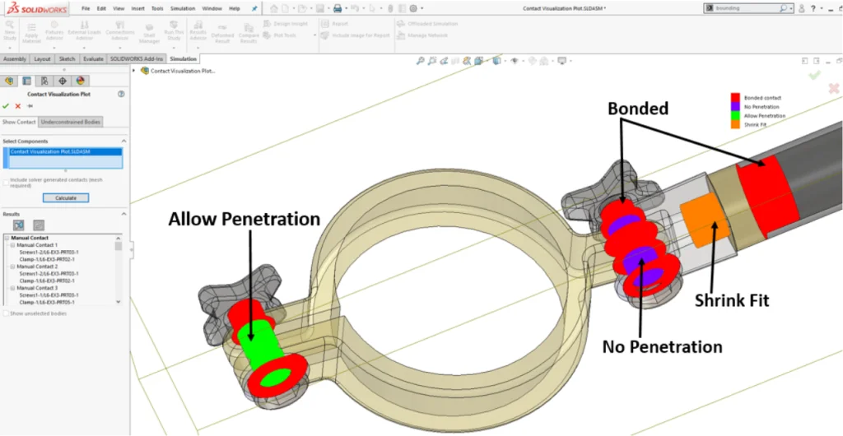Open the Shell Manager
The image size is (843, 436).
pos(150,33)
